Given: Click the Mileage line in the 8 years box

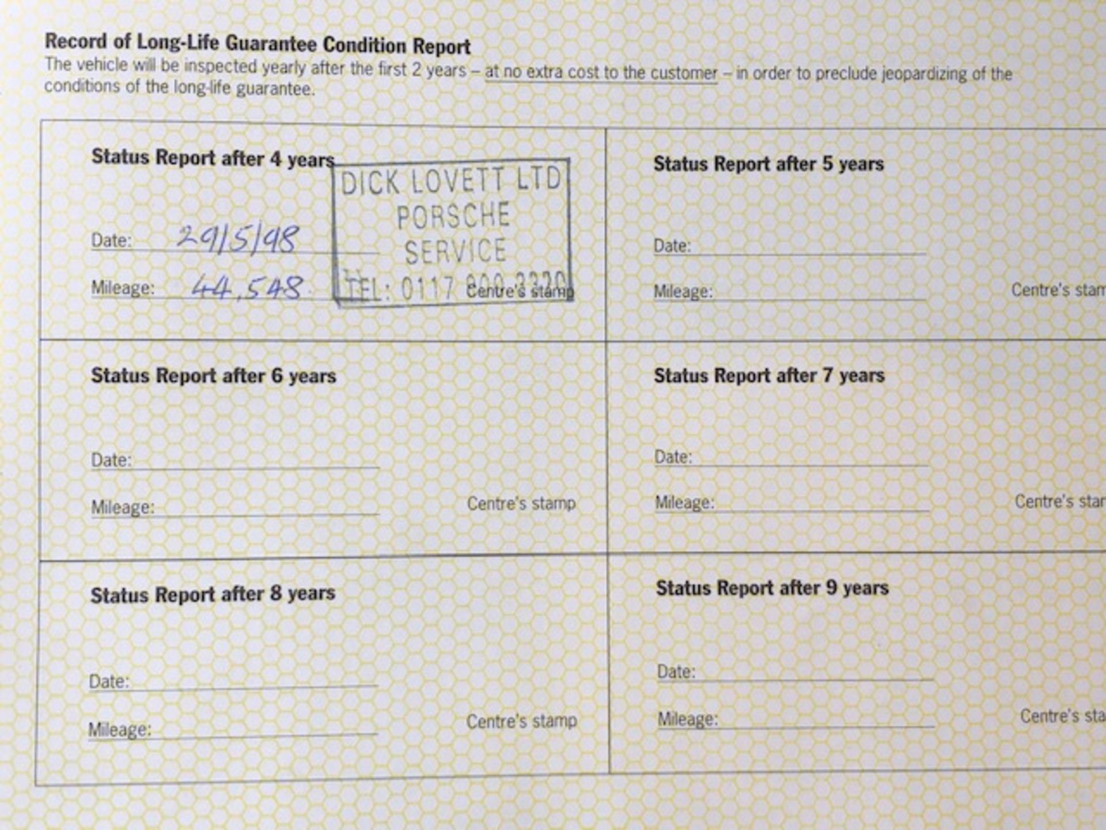Looking at the screenshot, I should click(x=233, y=730).
